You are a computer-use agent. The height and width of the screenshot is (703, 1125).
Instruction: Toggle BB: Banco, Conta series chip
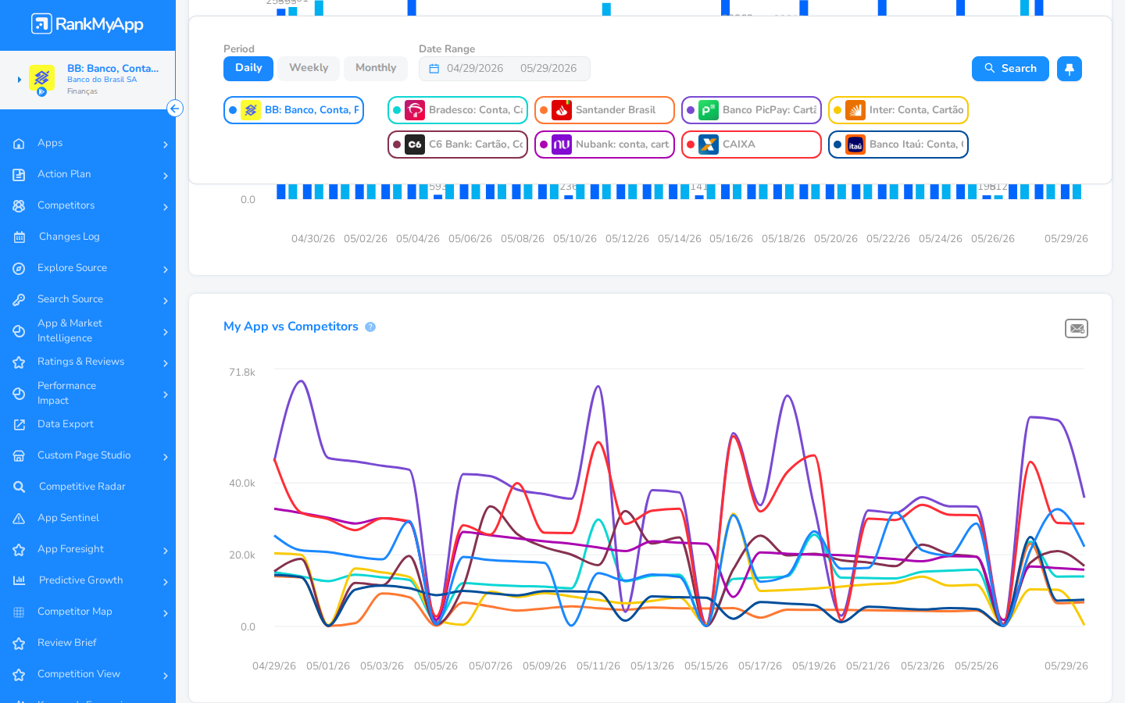pyautogui.click(x=294, y=110)
